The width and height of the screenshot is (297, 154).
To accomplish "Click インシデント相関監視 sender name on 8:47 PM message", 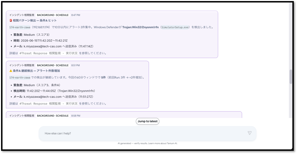I will [22, 15].
